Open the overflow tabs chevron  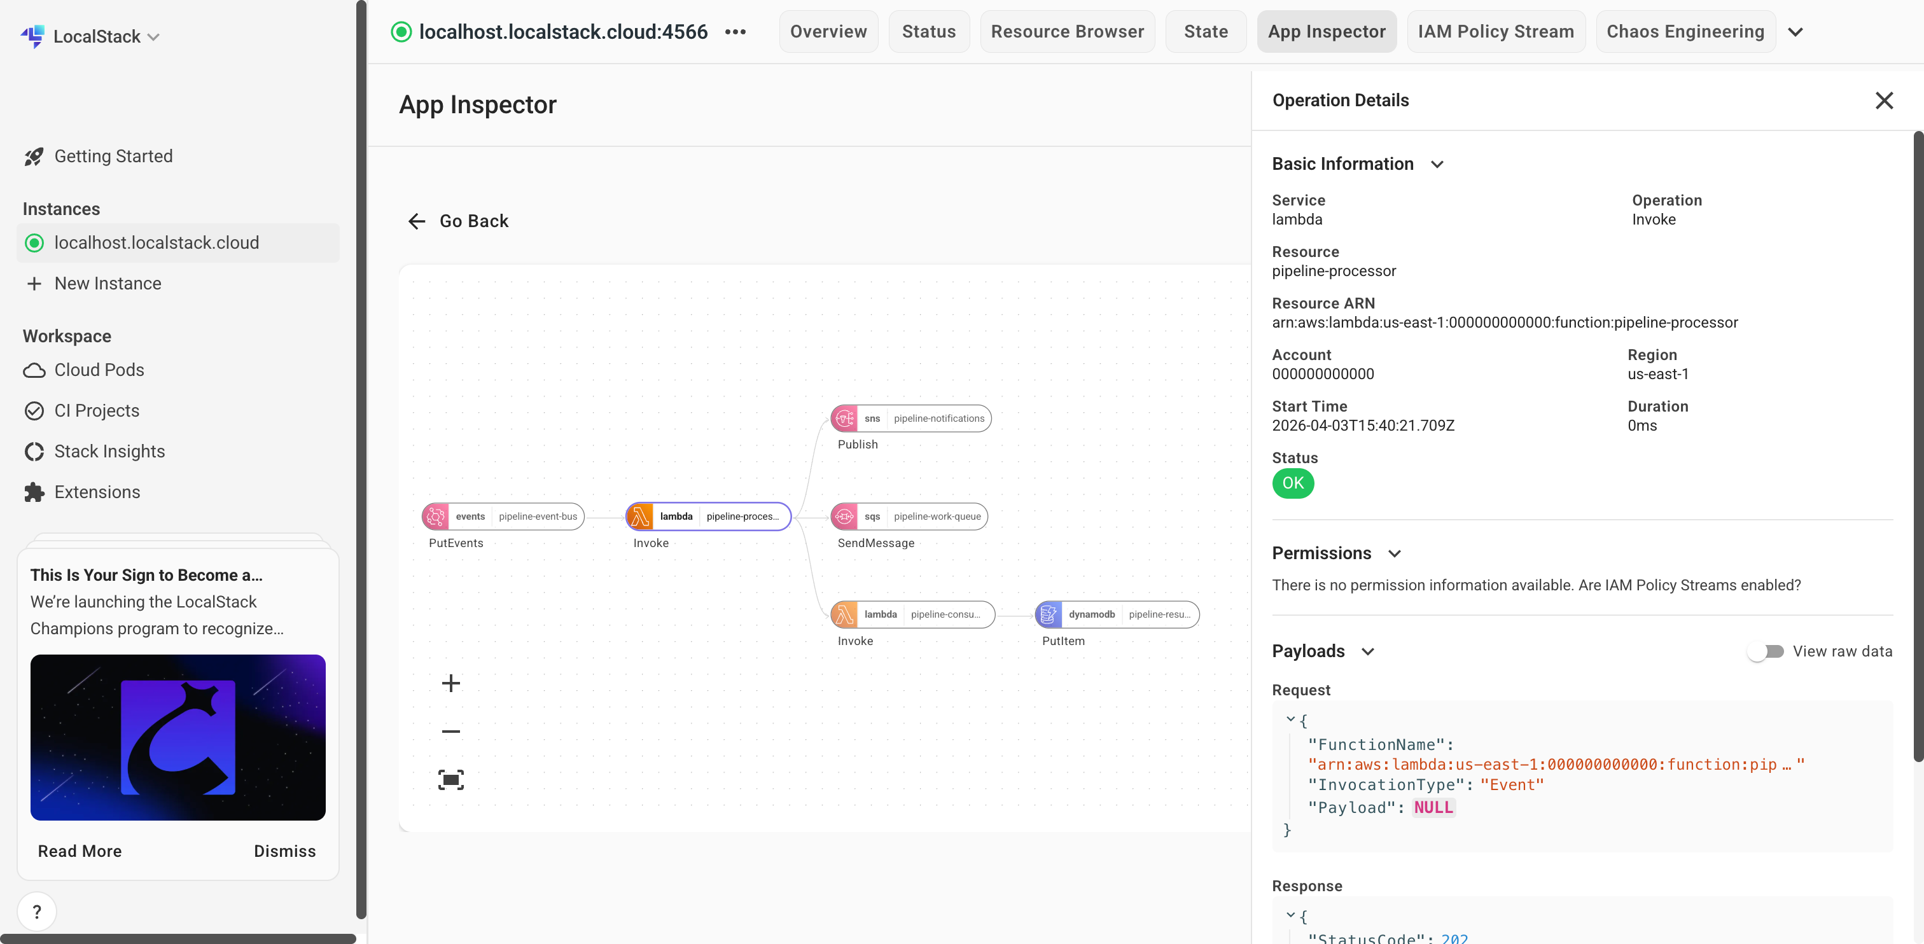pos(1795,31)
